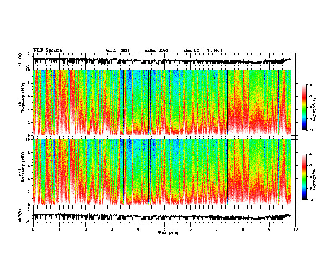This screenshot has height=257, width=333.
Task: Click time-axis tick label "1" minute
Action: point(59,229)
